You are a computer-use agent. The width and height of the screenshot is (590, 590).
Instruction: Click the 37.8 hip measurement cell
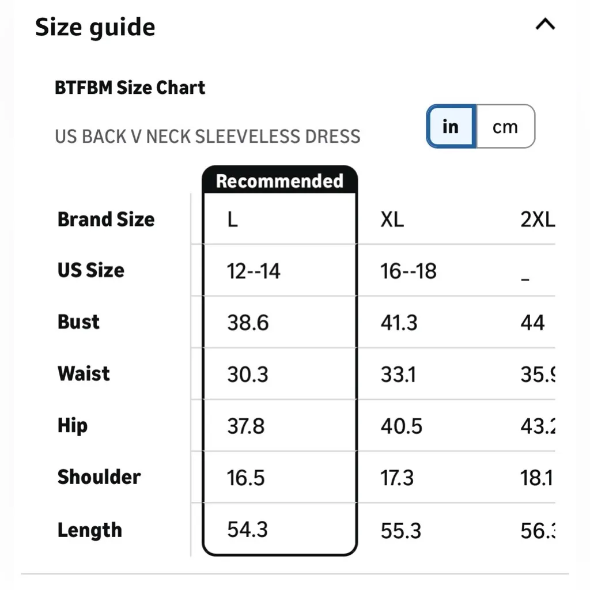246,426
